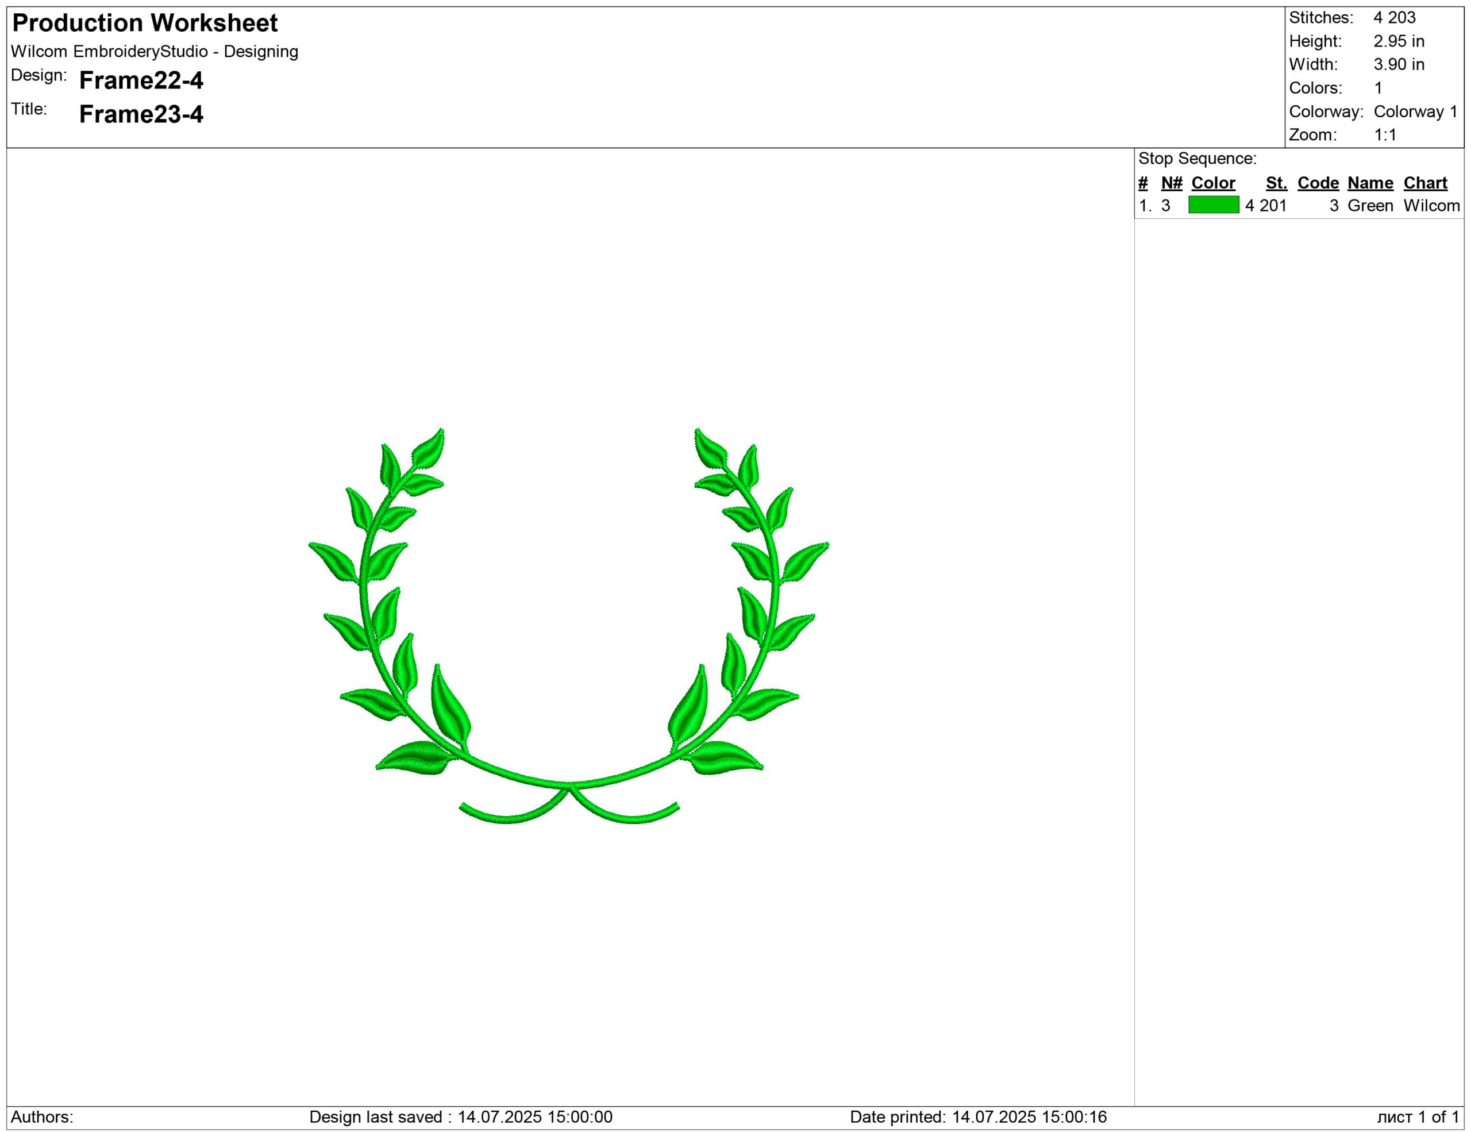Click the Stitches count value 4 203

pyautogui.click(x=1394, y=17)
